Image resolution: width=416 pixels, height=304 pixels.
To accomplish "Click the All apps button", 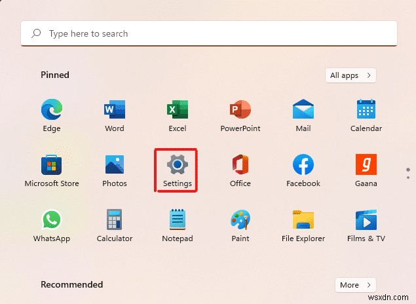I will pyautogui.click(x=350, y=75).
